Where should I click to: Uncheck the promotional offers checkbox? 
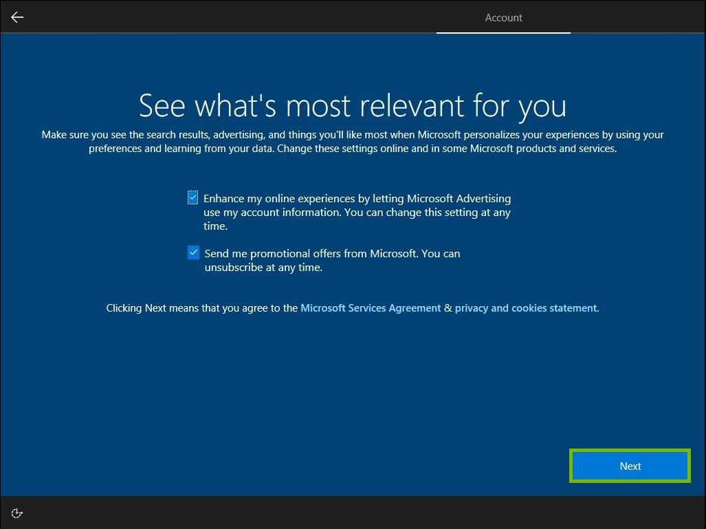pyautogui.click(x=193, y=252)
